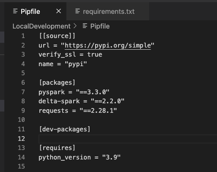This screenshot has width=217, height=172.
Task: Click line number 15 in the gutter
Action: [x=21, y=166]
